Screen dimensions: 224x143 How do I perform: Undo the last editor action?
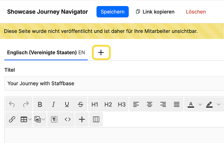pyautogui.click(x=12, y=105)
